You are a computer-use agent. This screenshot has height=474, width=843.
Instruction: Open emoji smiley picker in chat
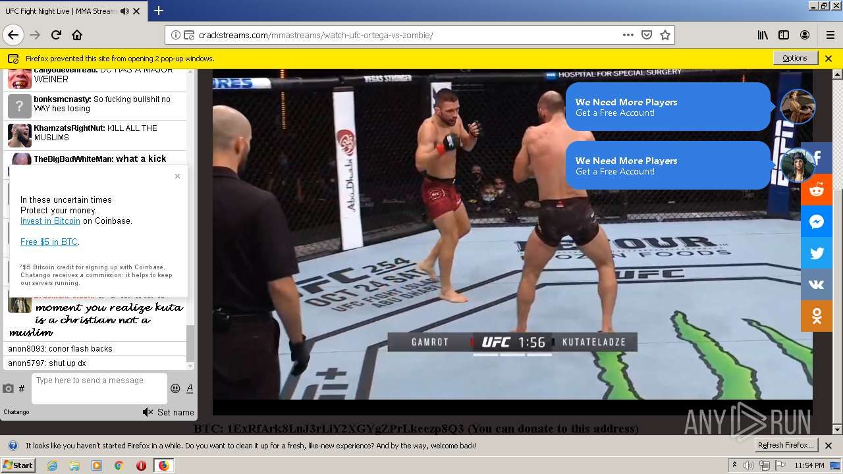[x=175, y=388]
